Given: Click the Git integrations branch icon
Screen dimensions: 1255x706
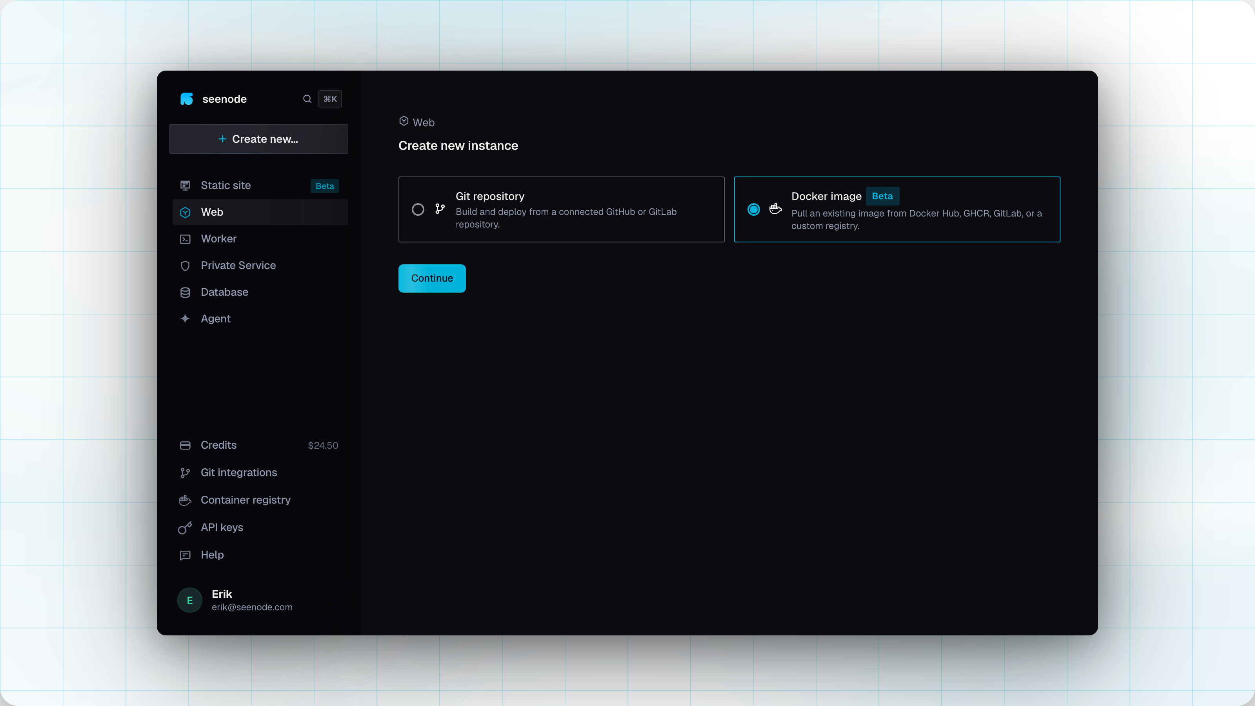Looking at the screenshot, I should (x=185, y=473).
